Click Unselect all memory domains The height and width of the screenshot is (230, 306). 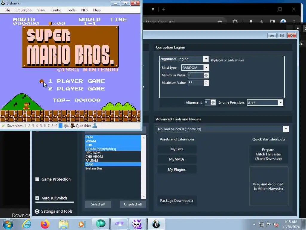[x=133, y=204]
